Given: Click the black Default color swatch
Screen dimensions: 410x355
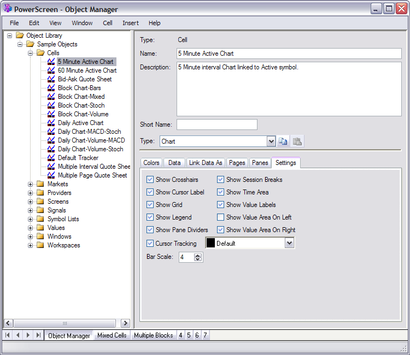Looking at the screenshot, I should pyautogui.click(x=210, y=243).
